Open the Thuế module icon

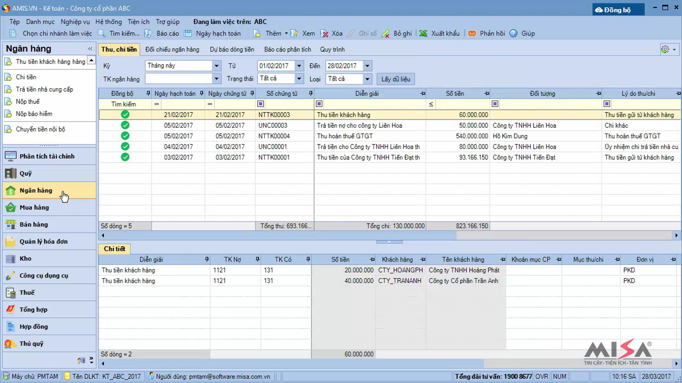(x=11, y=292)
